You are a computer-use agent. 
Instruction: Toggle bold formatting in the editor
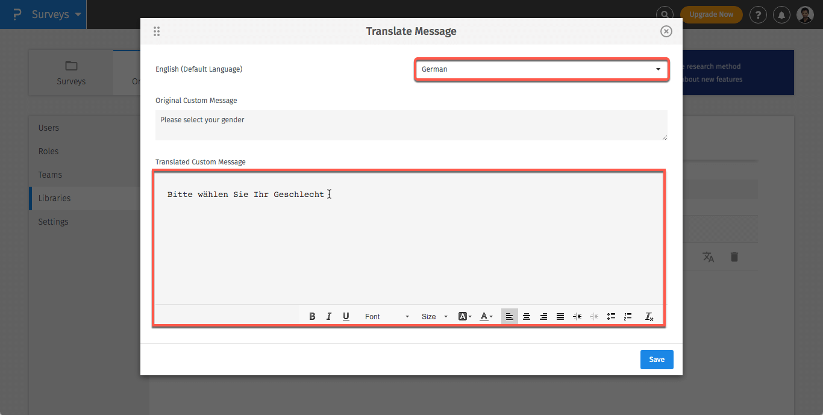click(x=312, y=316)
